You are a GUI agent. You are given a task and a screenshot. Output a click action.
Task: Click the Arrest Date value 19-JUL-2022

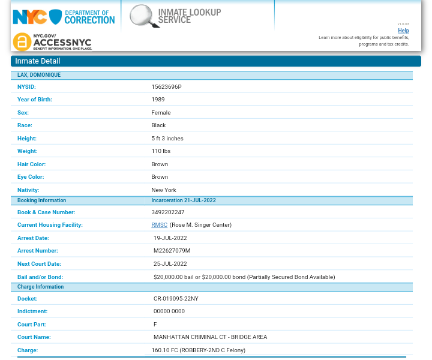tap(170, 238)
